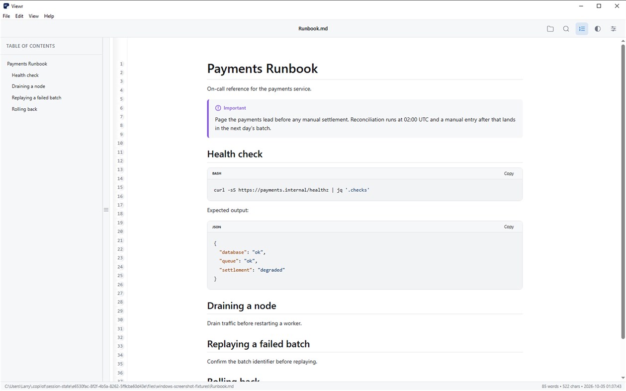626x391 pixels.
Task: Click the scrollbar down arrow
Action: click(623, 378)
